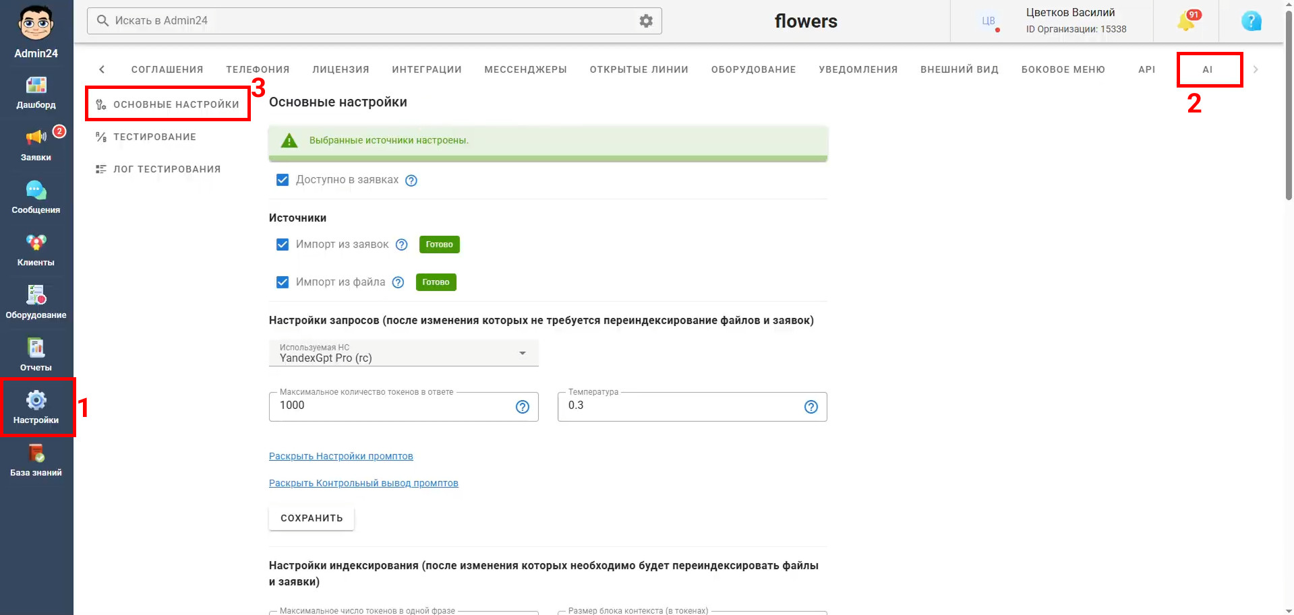Viewport: 1294px width, 615px height.
Task: Show help for Температура field
Action: point(811,407)
